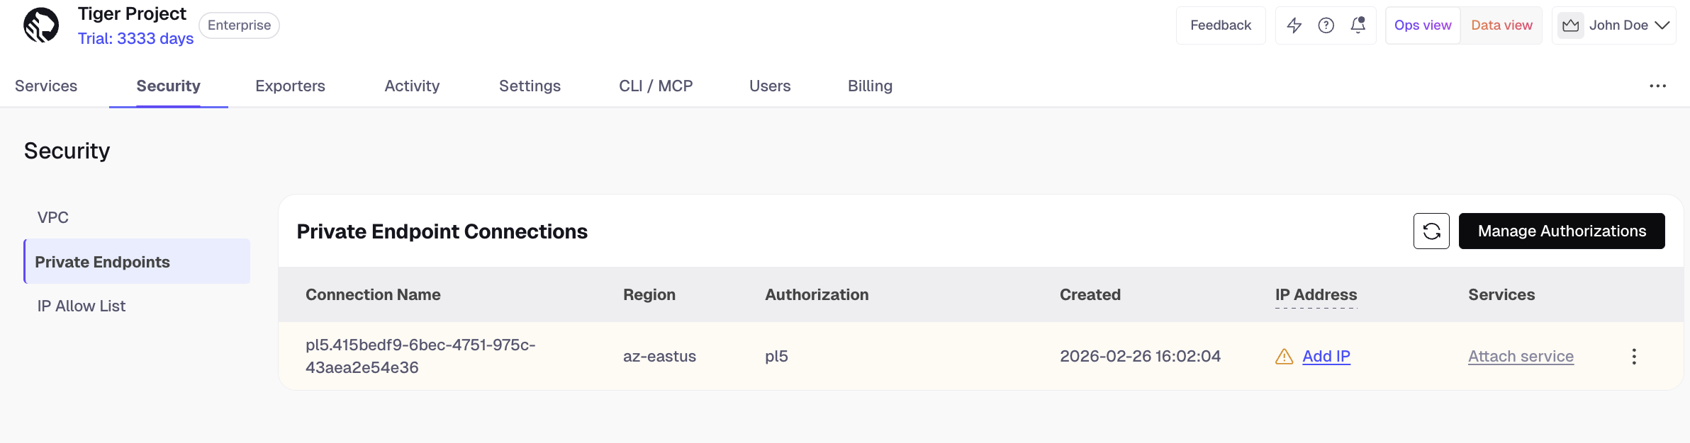Open the help question mark icon
Viewport: 1690px width, 443px height.
point(1326,25)
